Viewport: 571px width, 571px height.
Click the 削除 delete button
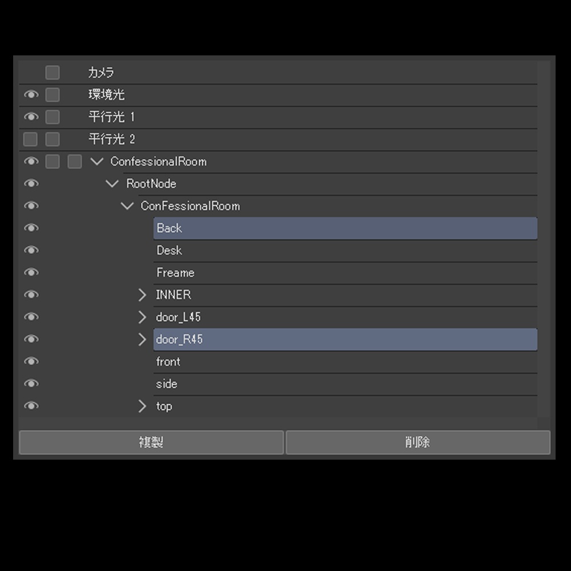[417, 443]
